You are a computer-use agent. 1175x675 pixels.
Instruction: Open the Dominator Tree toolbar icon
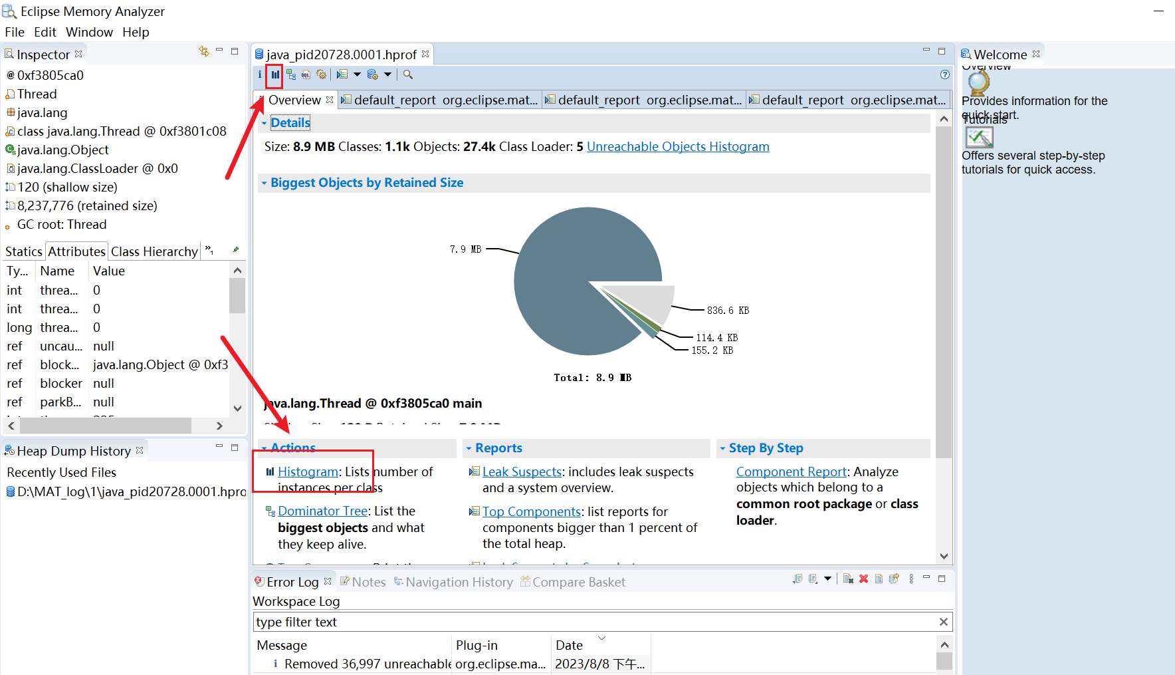tap(291, 75)
